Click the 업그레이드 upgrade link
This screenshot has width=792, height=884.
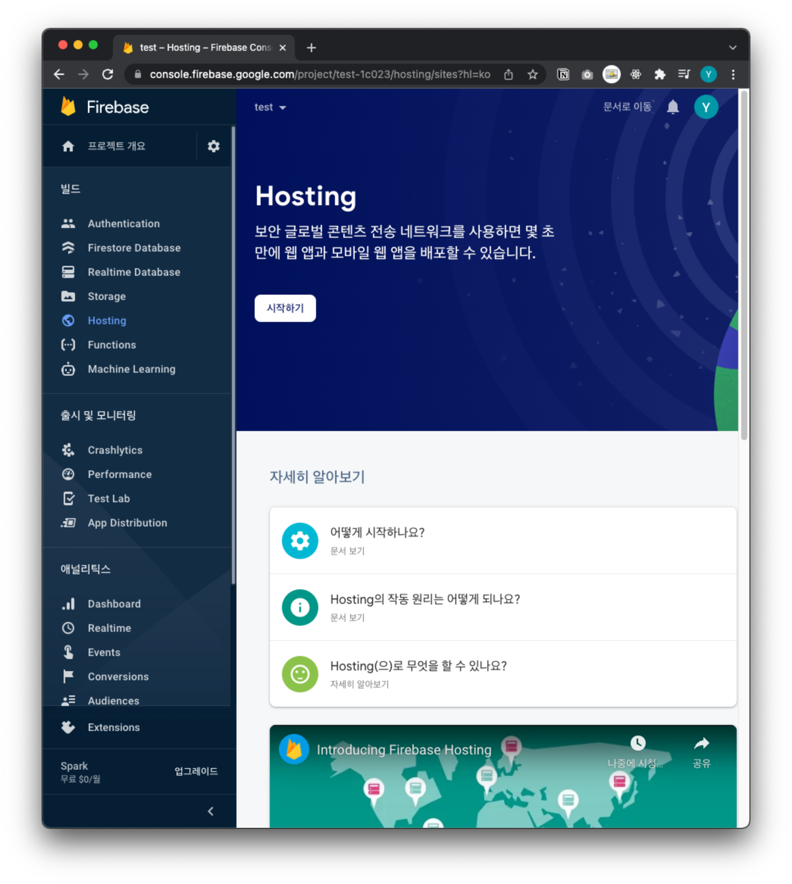[x=196, y=772]
